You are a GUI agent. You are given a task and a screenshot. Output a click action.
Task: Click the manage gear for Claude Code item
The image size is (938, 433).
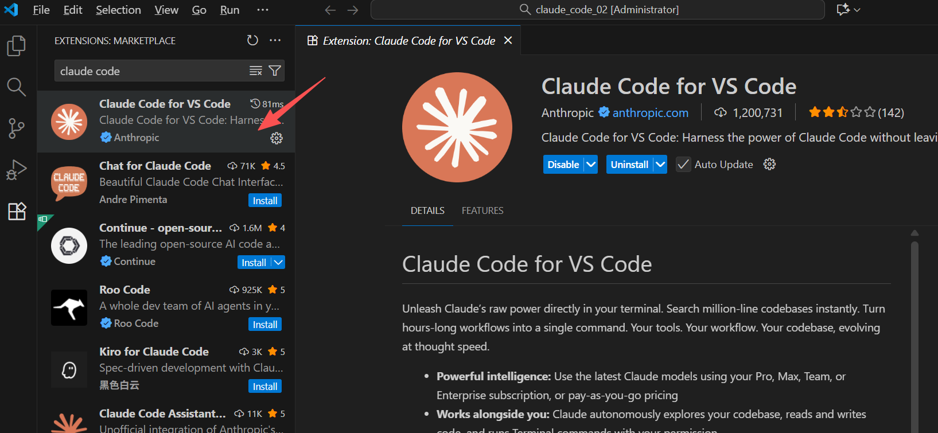coord(277,138)
